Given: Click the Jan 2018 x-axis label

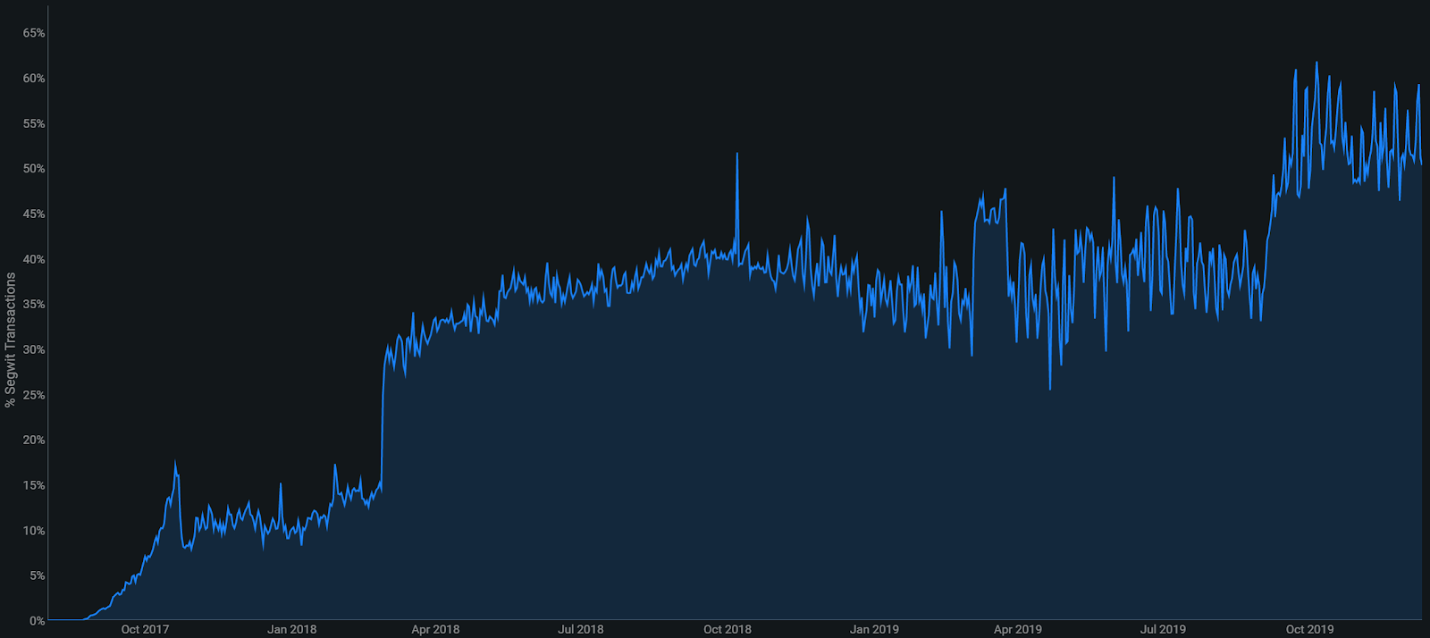Looking at the screenshot, I should coord(291,629).
